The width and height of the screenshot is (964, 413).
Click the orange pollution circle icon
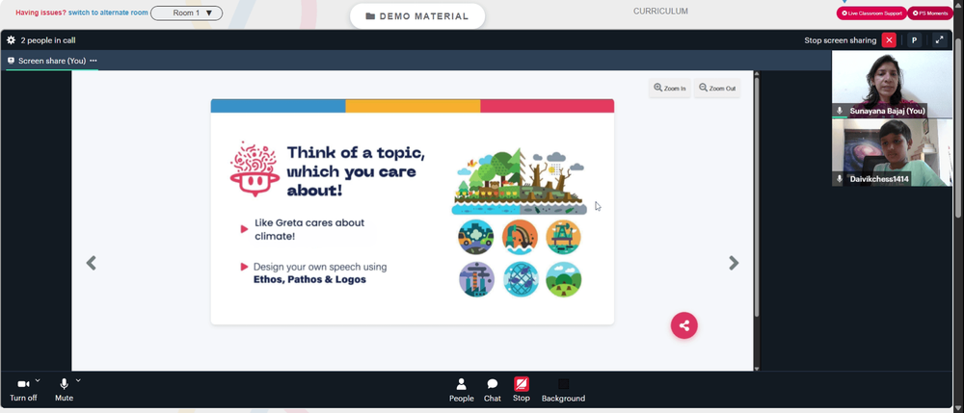click(x=520, y=237)
